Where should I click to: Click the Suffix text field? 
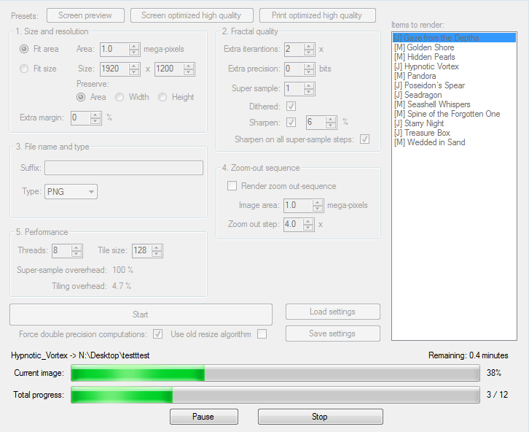pos(123,168)
